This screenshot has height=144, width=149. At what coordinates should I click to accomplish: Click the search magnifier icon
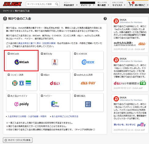coord(57,4)
